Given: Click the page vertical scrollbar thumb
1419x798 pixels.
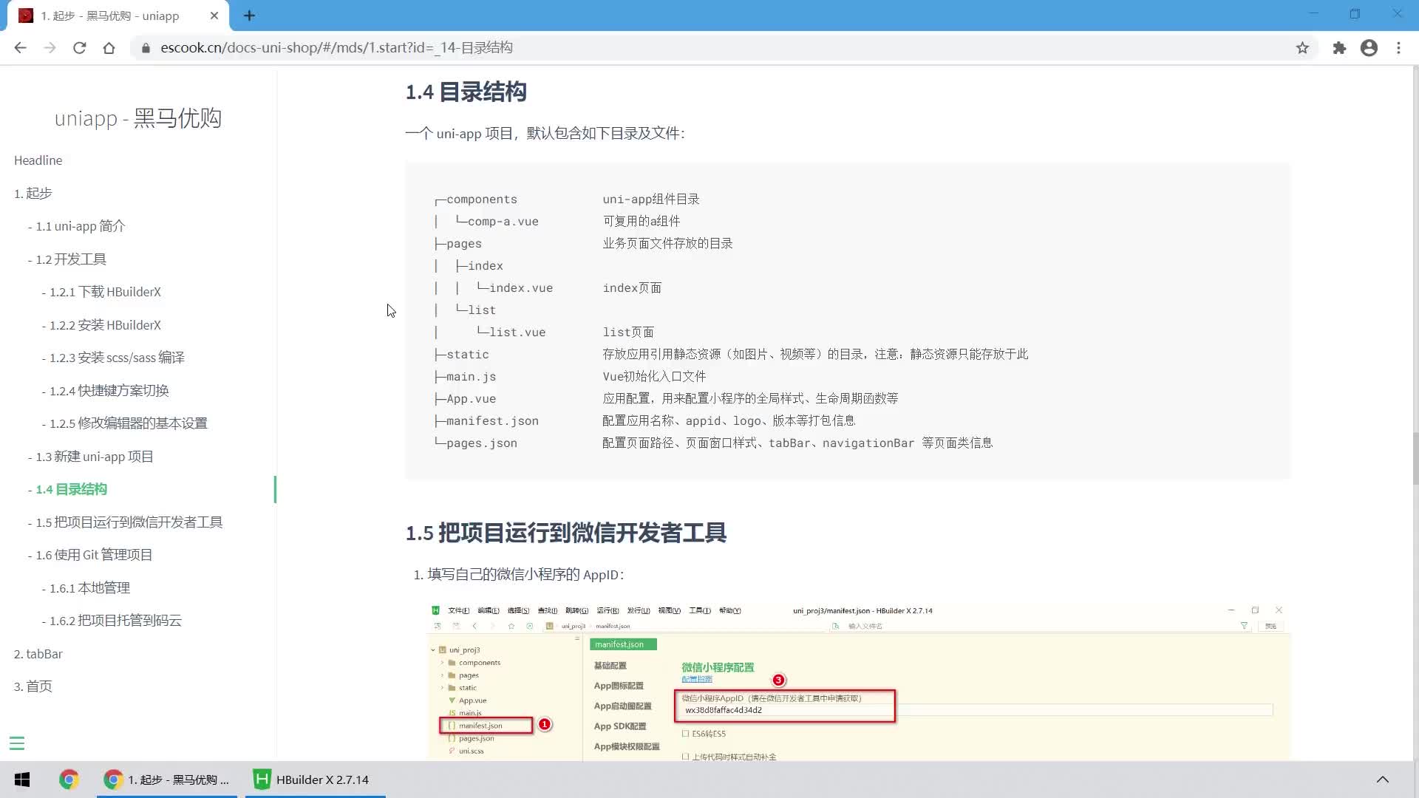Looking at the screenshot, I should [x=1415, y=458].
